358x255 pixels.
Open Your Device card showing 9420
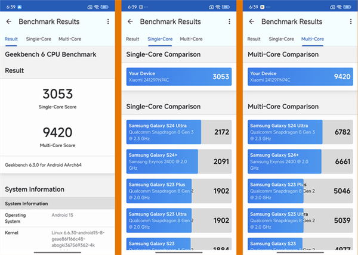point(300,77)
